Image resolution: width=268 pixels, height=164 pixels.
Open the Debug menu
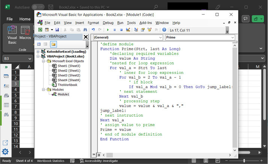click(x=108, y=23)
